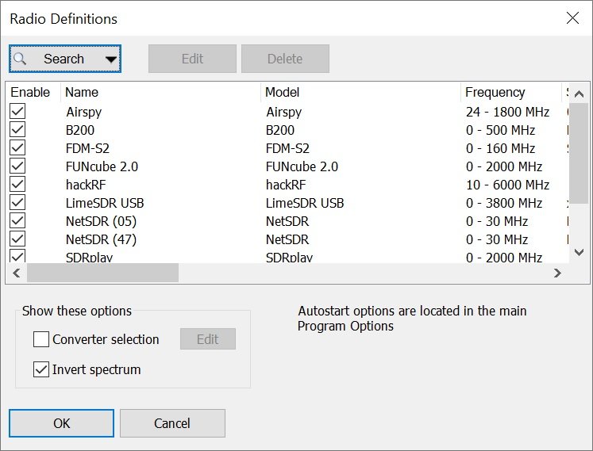
Task: Click the horizontal scroll left arrow
Action: pos(16,273)
